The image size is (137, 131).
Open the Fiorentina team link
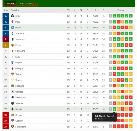tap(20, 51)
